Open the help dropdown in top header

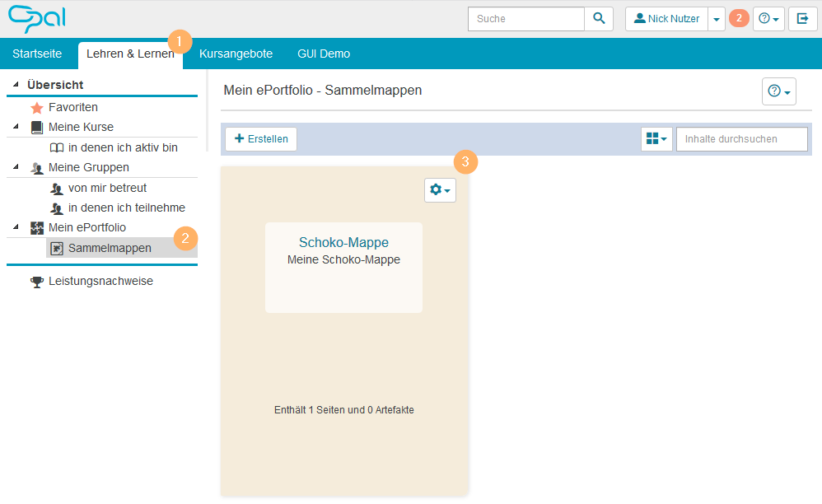click(x=768, y=19)
